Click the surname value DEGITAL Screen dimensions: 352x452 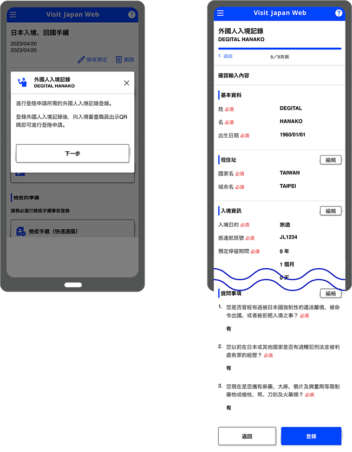click(x=291, y=108)
